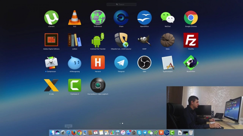Open Numbers from the Dock

coord(112,133)
